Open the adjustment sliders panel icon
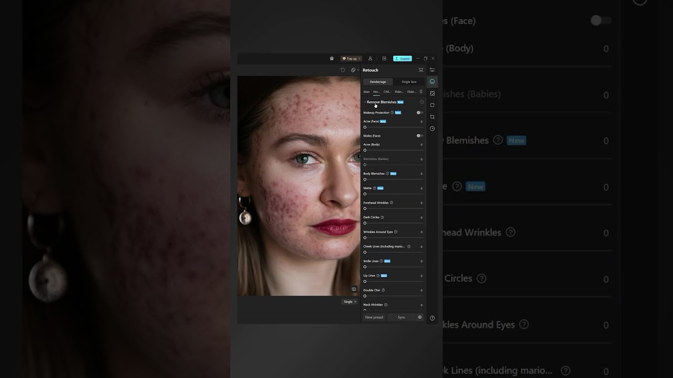This screenshot has width=673, height=378. tap(432, 70)
